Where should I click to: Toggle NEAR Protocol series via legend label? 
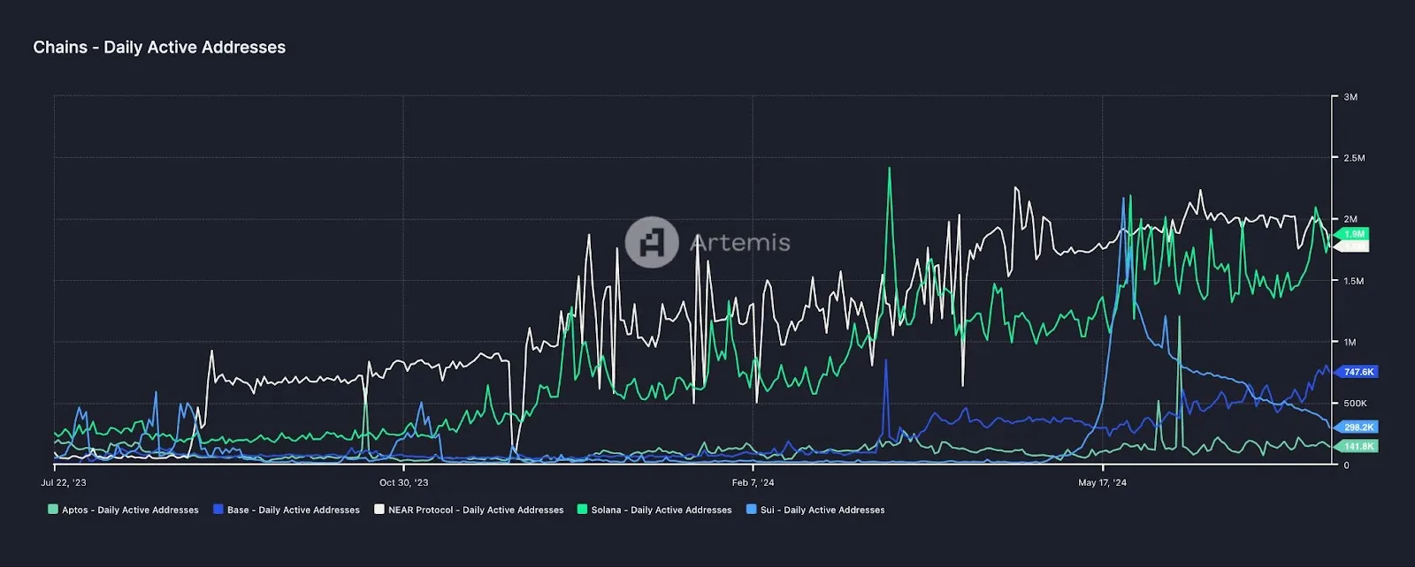click(x=475, y=510)
